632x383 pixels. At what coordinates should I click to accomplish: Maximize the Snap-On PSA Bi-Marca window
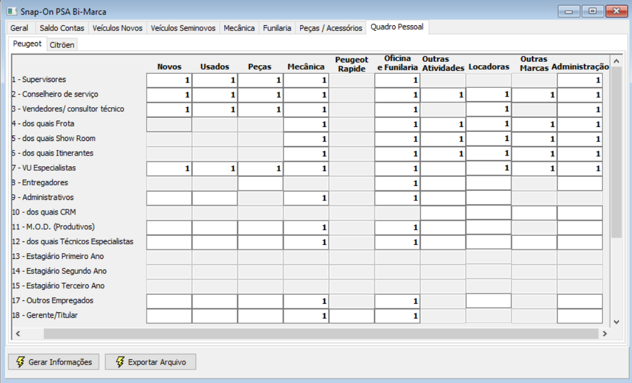click(x=593, y=11)
